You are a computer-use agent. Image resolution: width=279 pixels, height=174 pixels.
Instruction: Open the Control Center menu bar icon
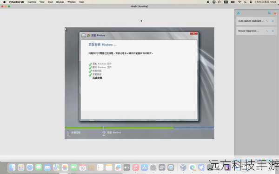pyautogui.click(x=251, y=2)
